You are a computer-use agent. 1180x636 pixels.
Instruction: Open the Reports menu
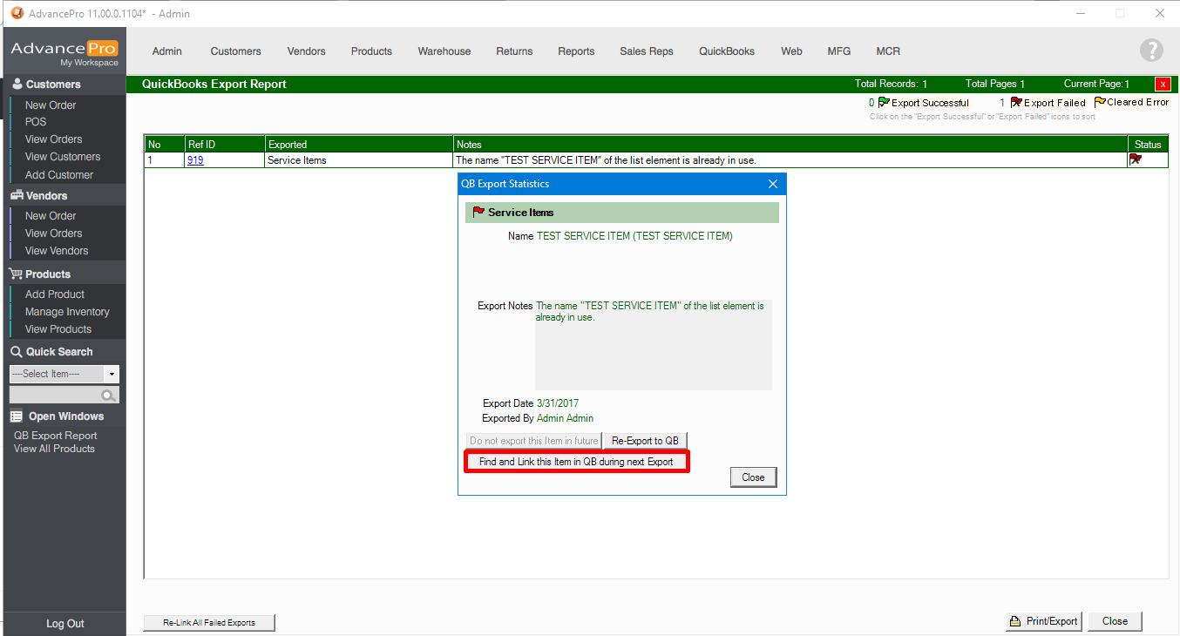tap(576, 51)
